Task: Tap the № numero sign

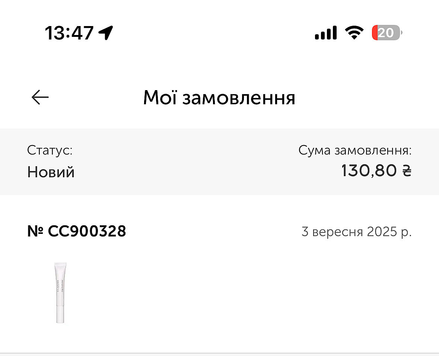Action: [x=35, y=231]
